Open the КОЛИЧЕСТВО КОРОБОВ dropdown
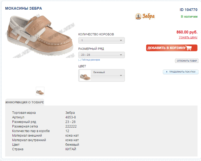201x161 pixels. point(101,40)
